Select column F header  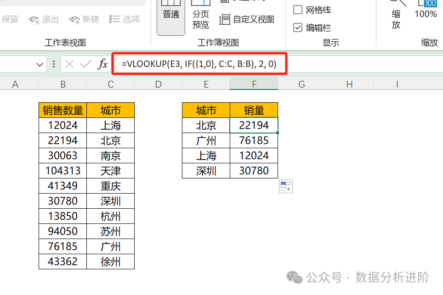254,84
